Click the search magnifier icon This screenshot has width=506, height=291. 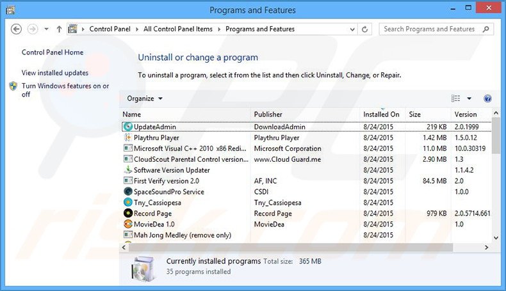click(x=486, y=29)
